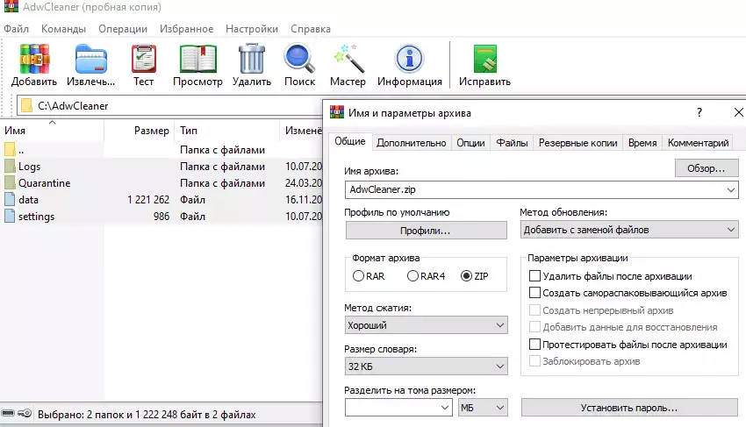Click the settings file size '986'
The height and width of the screenshot is (427, 746).
(x=161, y=217)
